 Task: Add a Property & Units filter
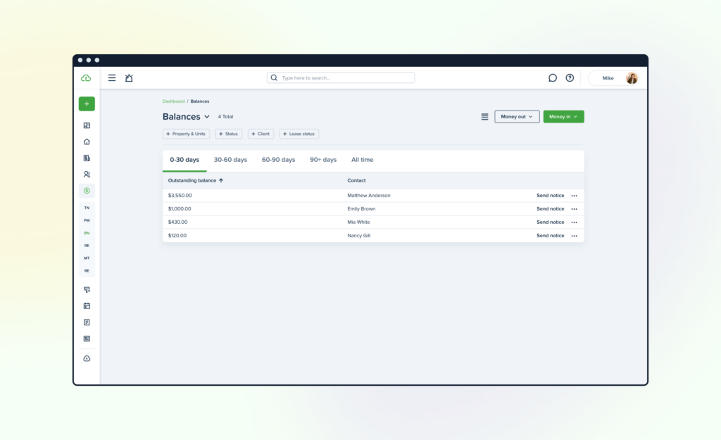[186, 134]
